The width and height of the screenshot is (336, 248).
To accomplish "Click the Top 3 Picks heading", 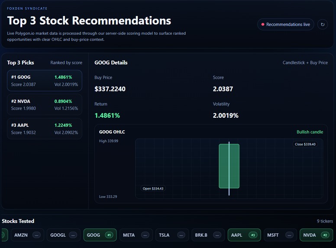I will click(20, 62).
